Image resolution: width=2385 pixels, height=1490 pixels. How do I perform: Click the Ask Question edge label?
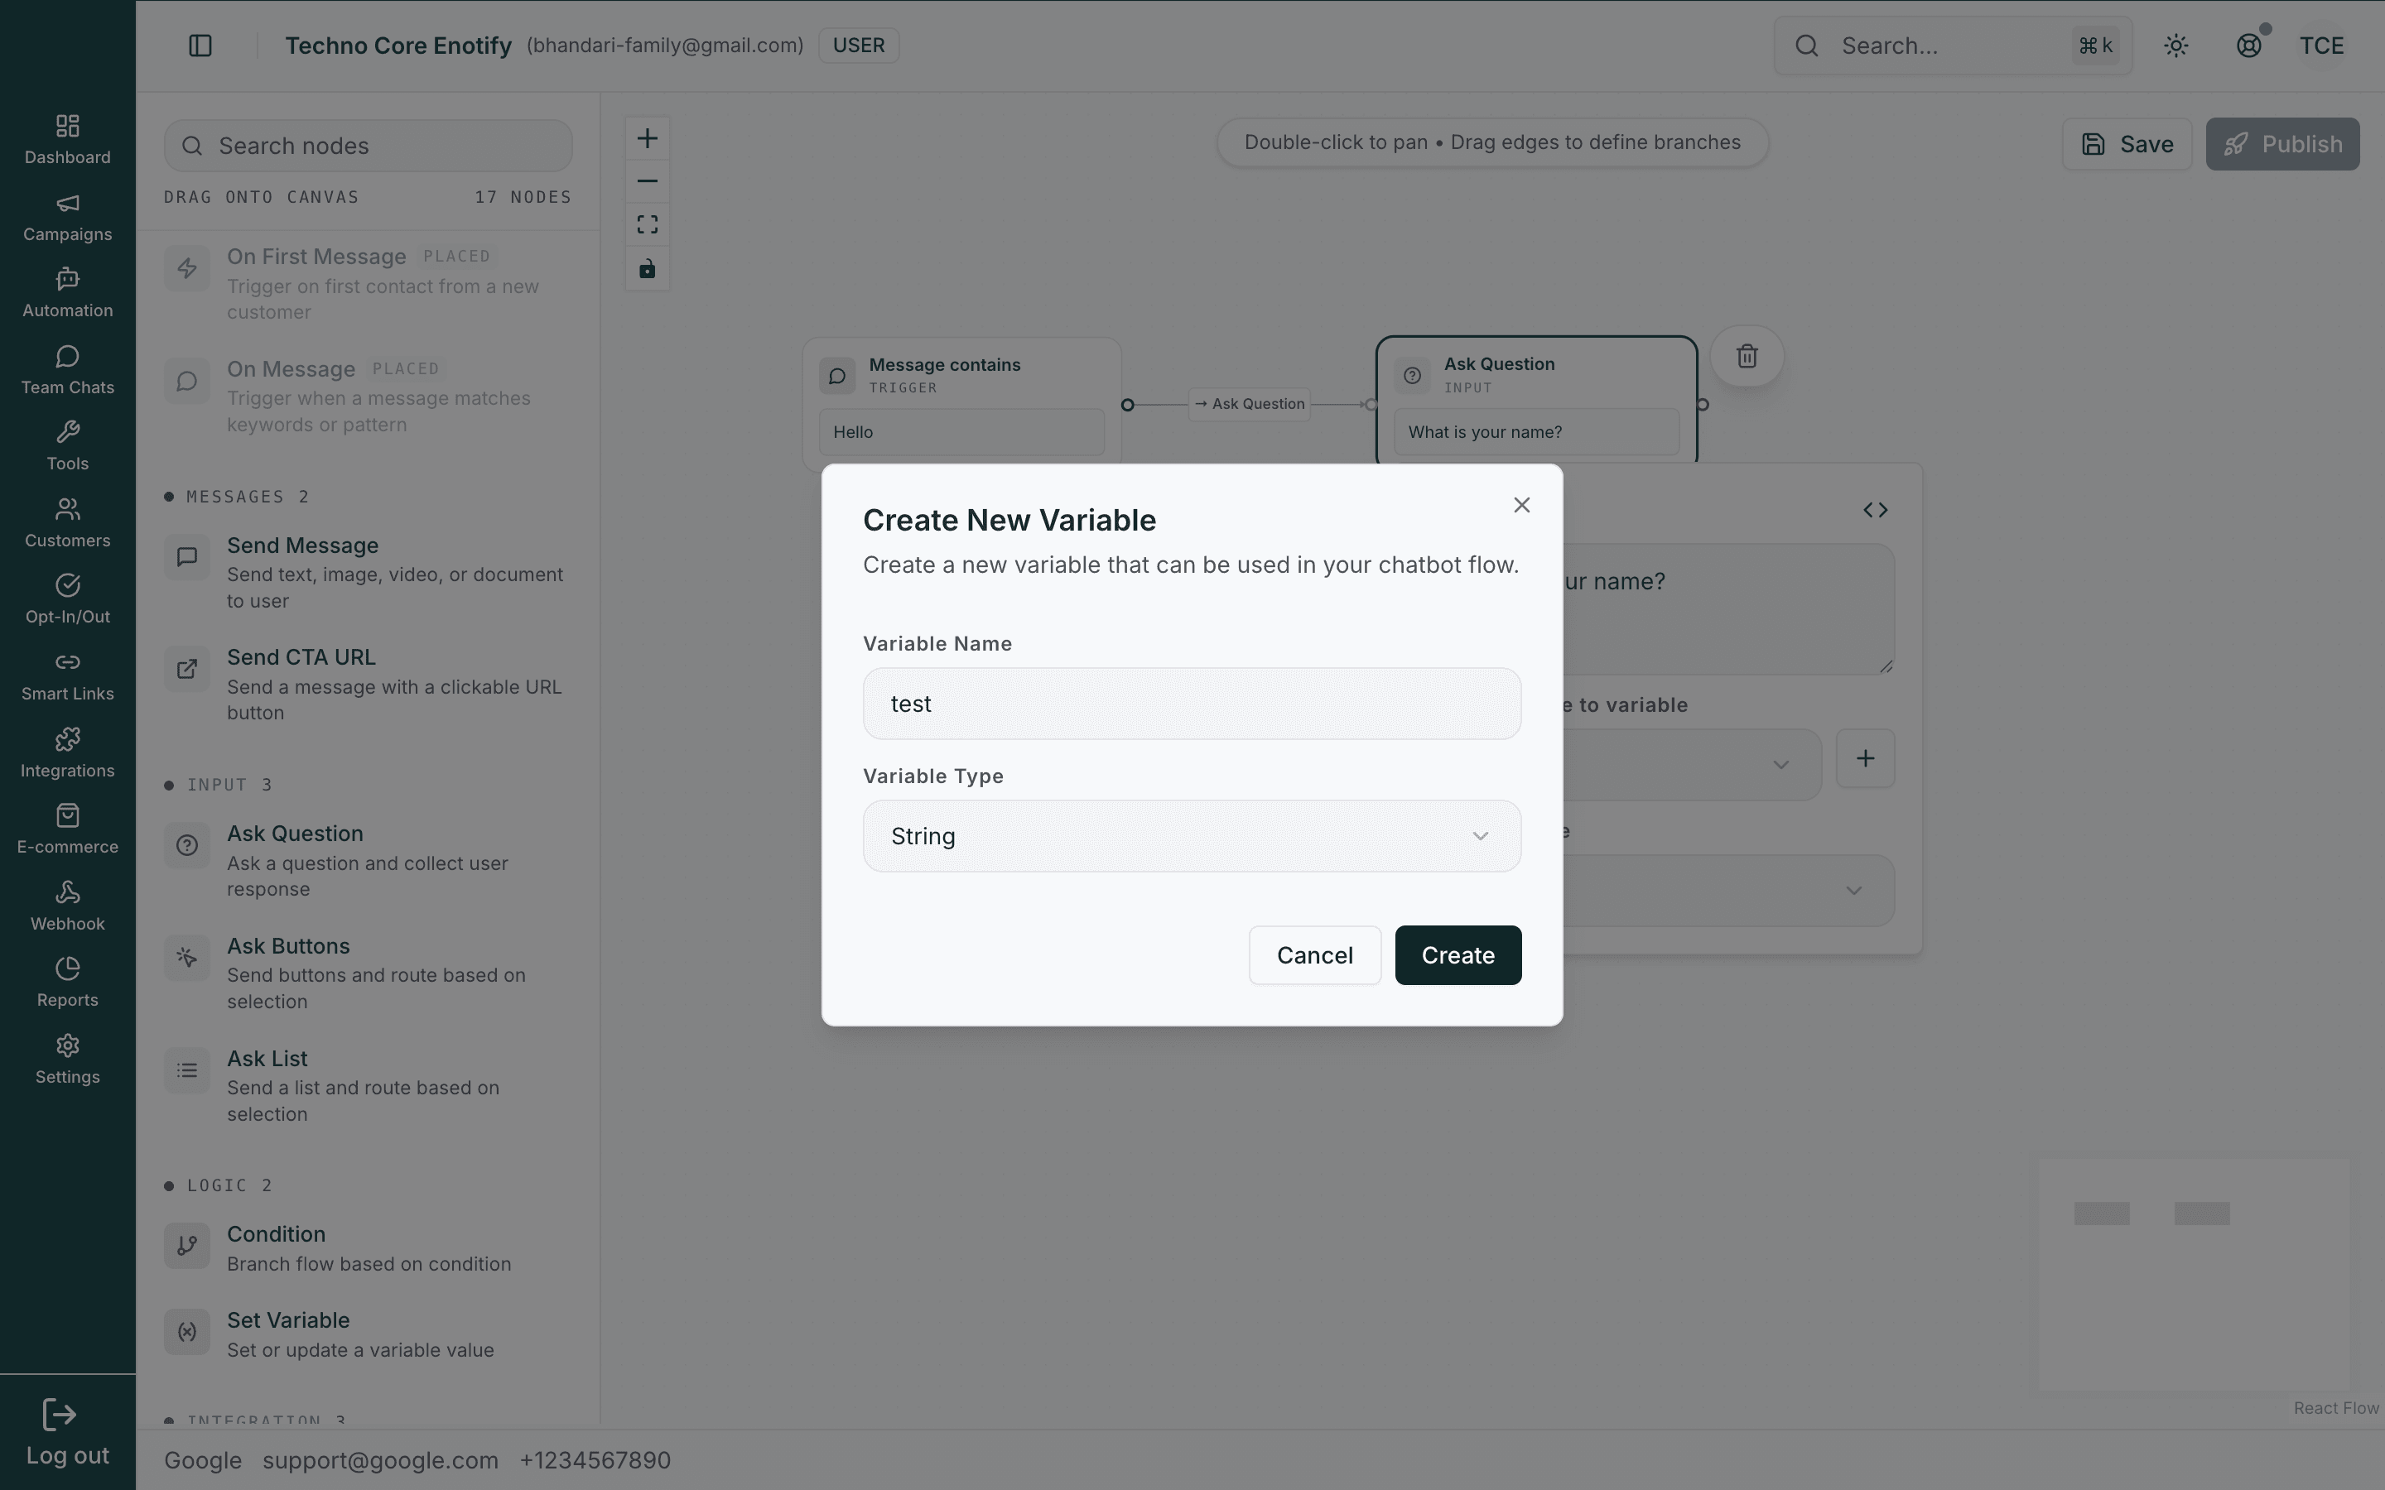(x=1250, y=404)
